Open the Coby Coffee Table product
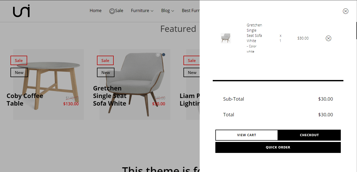 (x=25, y=100)
